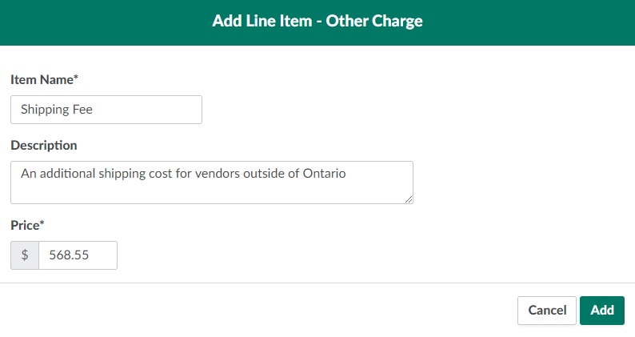Click the Price label
This screenshot has width=635, height=337.
pyautogui.click(x=24, y=225)
